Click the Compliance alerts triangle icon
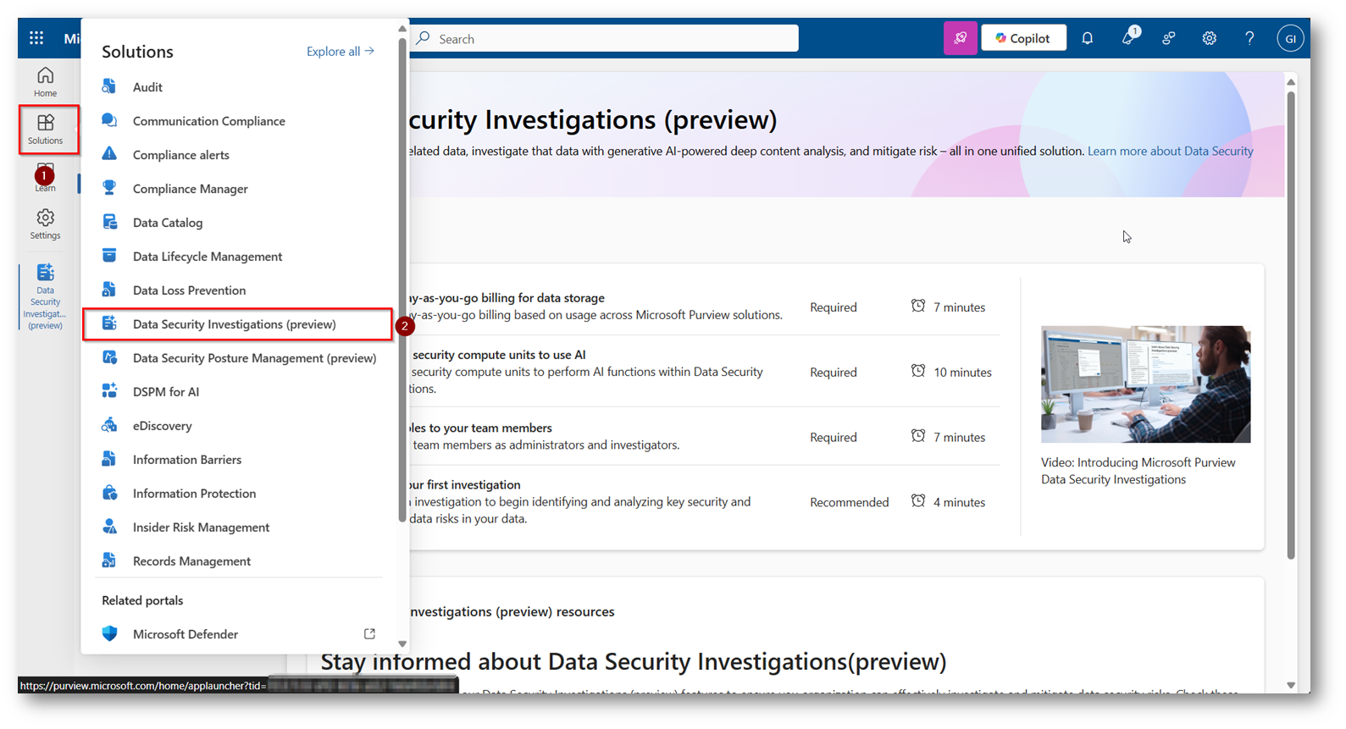 pyautogui.click(x=109, y=154)
